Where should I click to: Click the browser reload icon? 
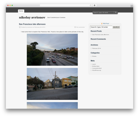[90, 5]
